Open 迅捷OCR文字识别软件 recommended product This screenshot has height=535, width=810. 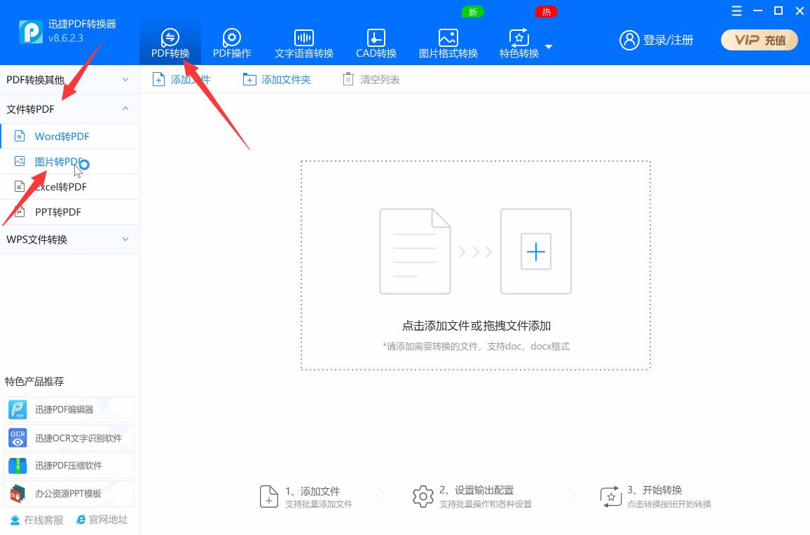pos(69,438)
